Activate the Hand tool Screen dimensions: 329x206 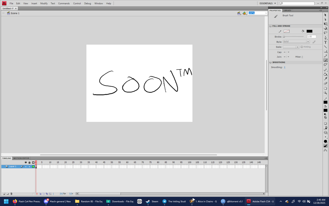[325, 88]
